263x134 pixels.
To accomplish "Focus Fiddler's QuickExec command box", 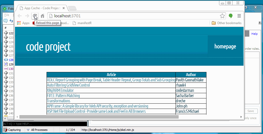I will 45,124.
